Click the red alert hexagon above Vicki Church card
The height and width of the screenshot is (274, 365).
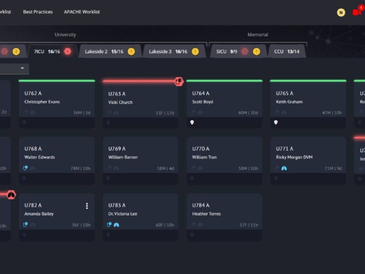[179, 81]
